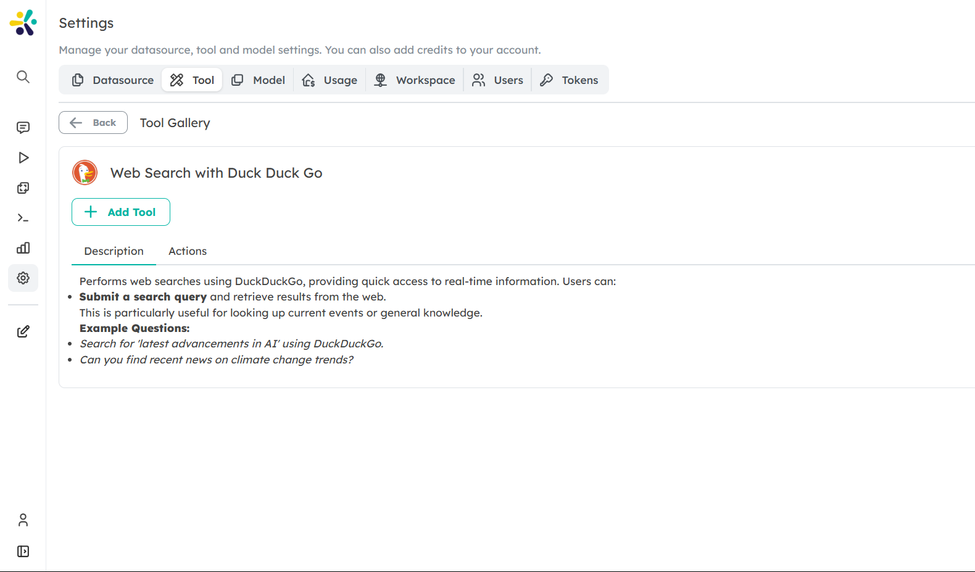Open the chat messages sidebar icon
This screenshot has width=975, height=572.
[x=23, y=128]
